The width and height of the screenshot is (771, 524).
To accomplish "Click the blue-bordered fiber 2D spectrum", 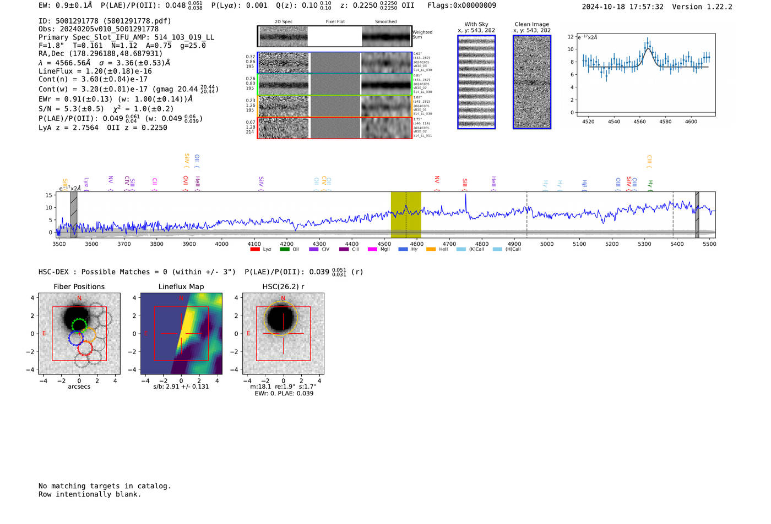I will click(284, 63).
